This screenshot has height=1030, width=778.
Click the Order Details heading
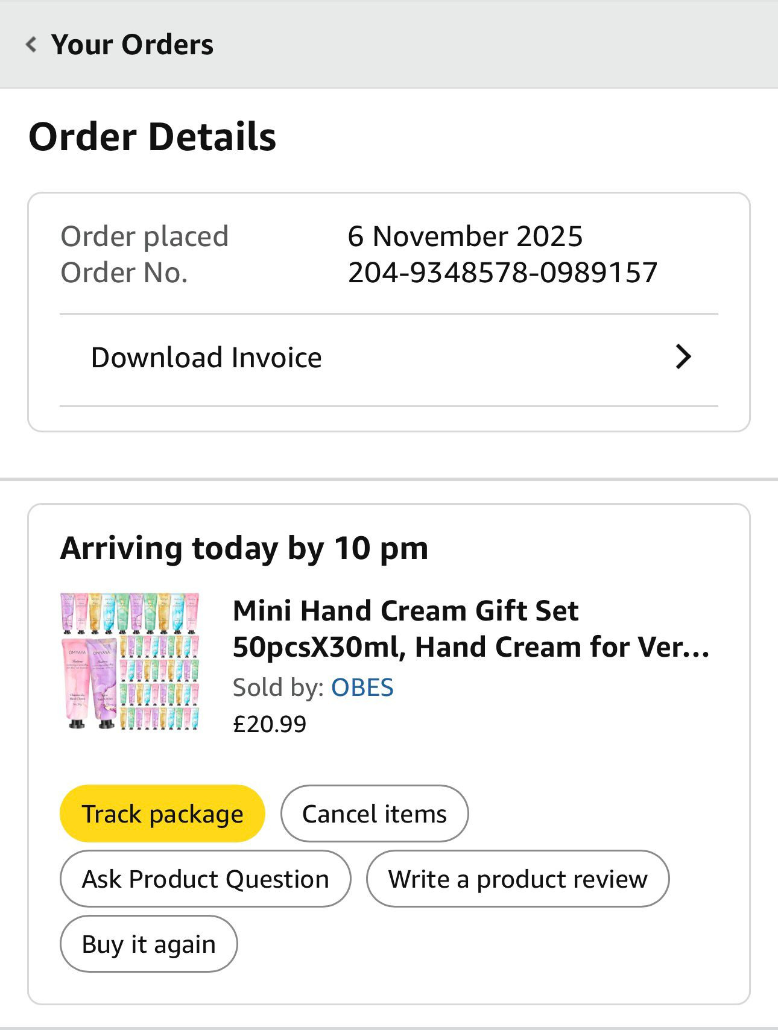coord(152,137)
